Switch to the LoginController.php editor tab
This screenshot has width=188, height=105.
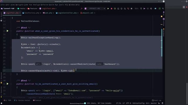coord(67,13)
